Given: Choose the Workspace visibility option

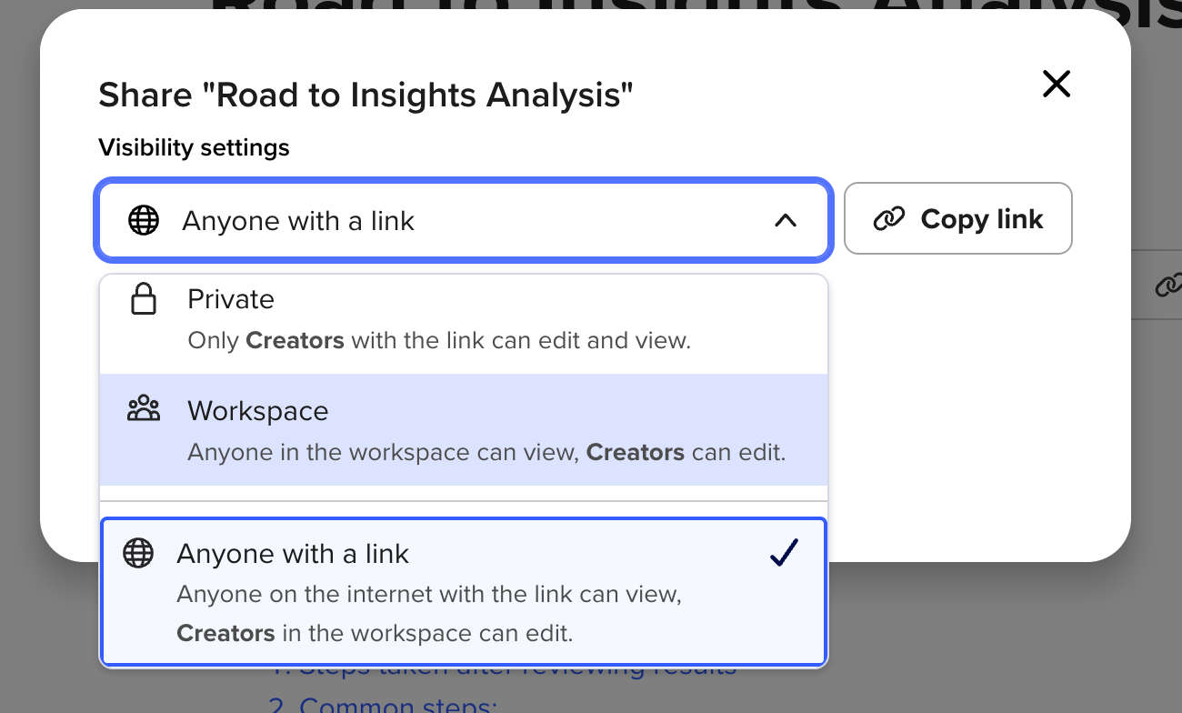Looking at the screenshot, I should (464, 430).
